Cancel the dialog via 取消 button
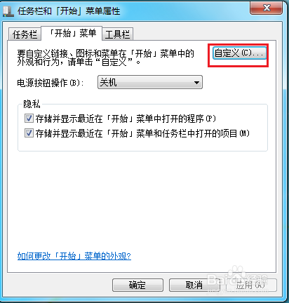Image resolution: width=289 pixels, height=303 pixels. (x=194, y=285)
